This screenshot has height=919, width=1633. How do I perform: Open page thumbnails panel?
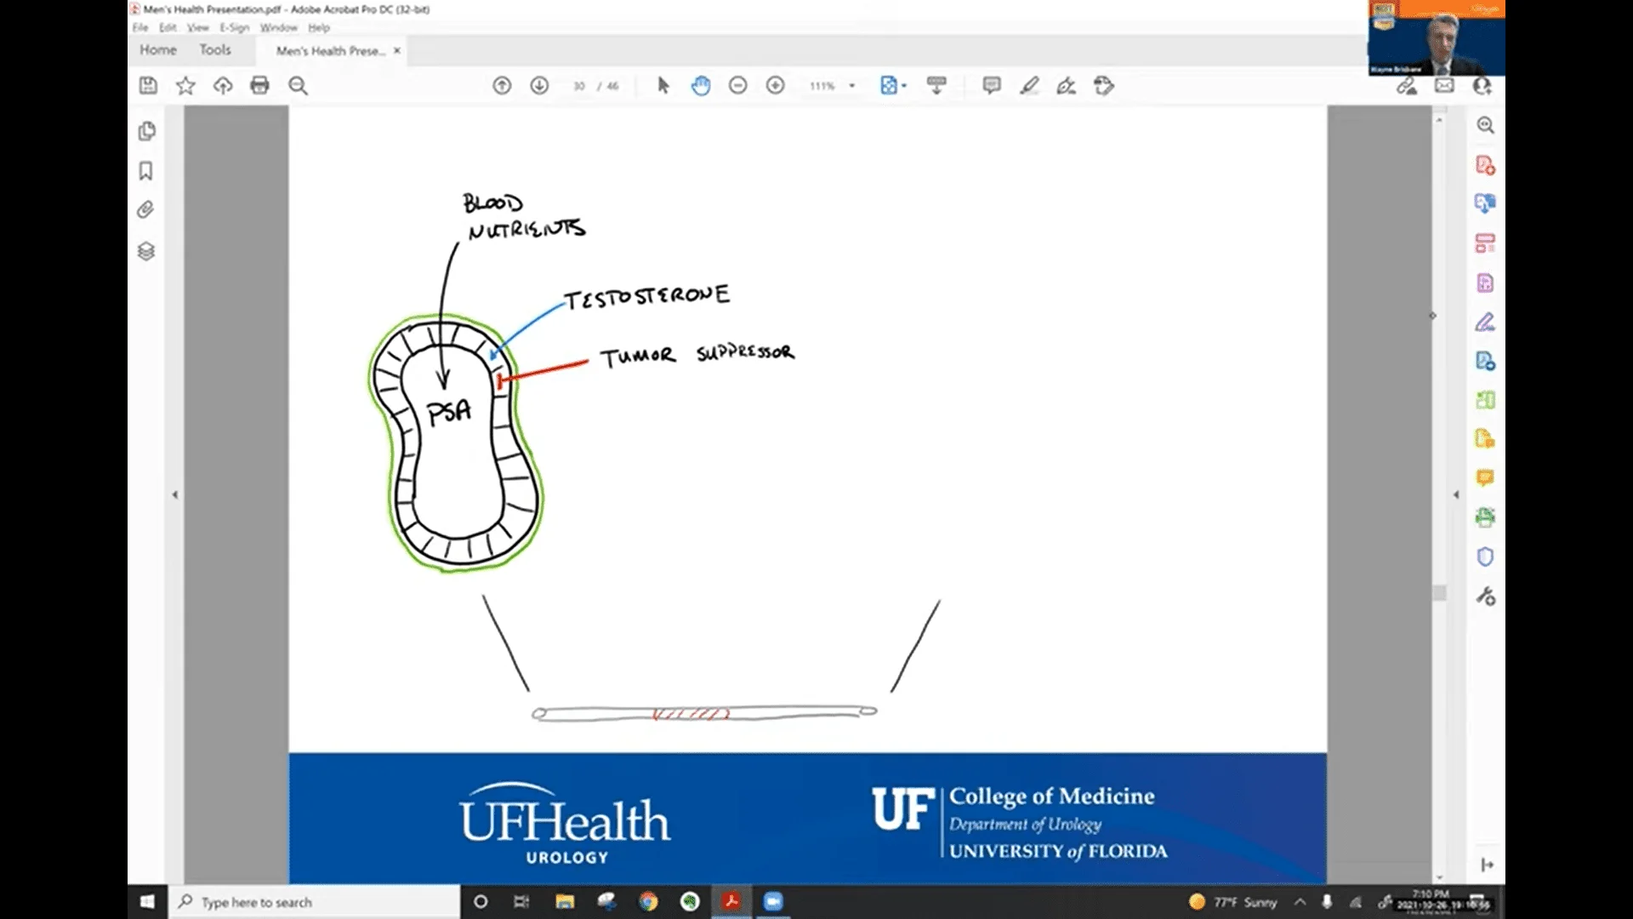[x=146, y=131]
